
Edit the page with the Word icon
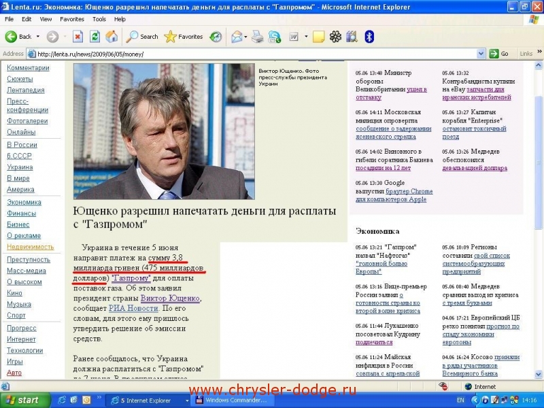[x=294, y=37]
